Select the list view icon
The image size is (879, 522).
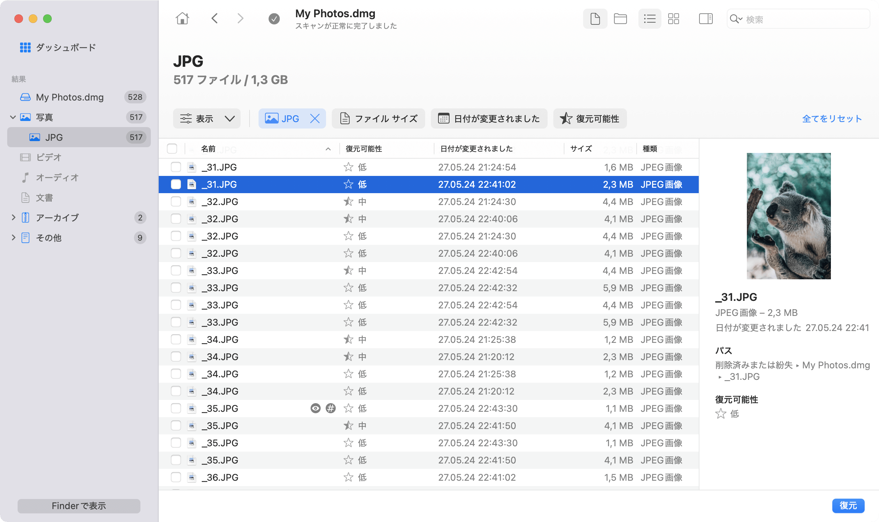pos(650,19)
